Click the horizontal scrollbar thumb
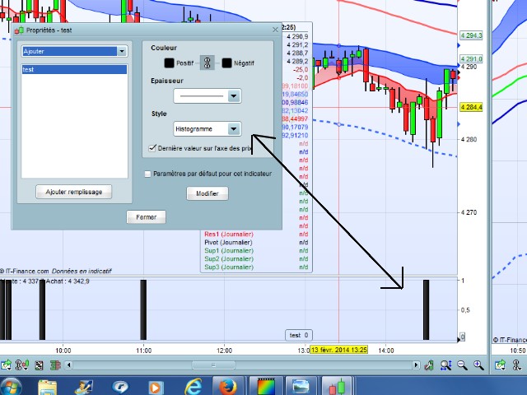 click(213, 365)
